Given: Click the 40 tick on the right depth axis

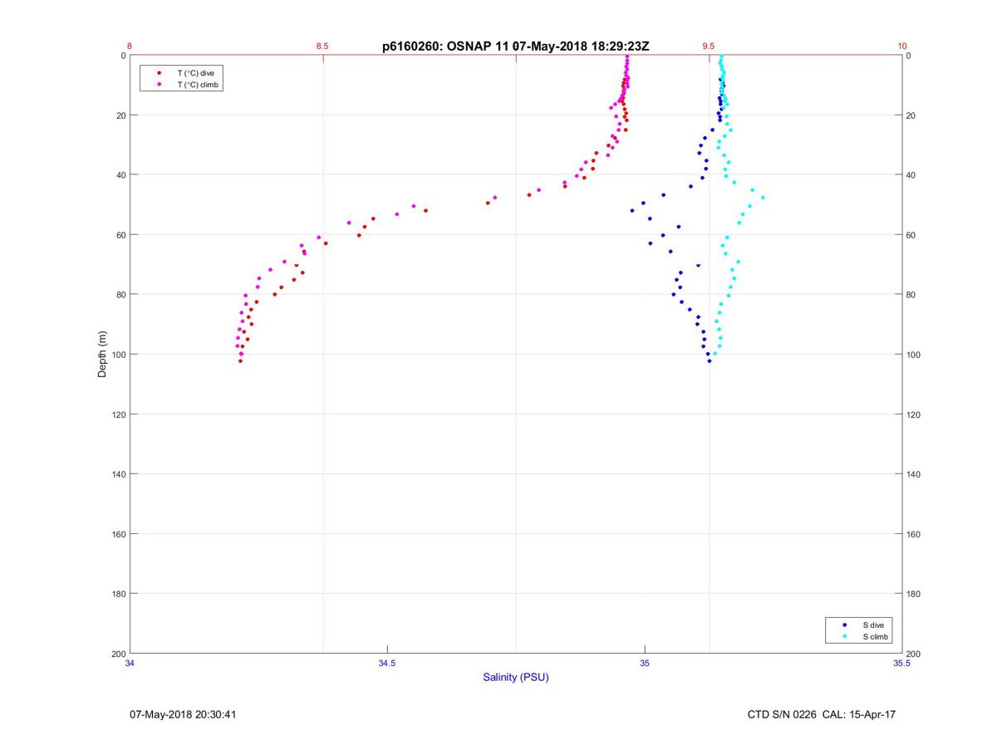Looking at the screenshot, I should (x=911, y=175).
